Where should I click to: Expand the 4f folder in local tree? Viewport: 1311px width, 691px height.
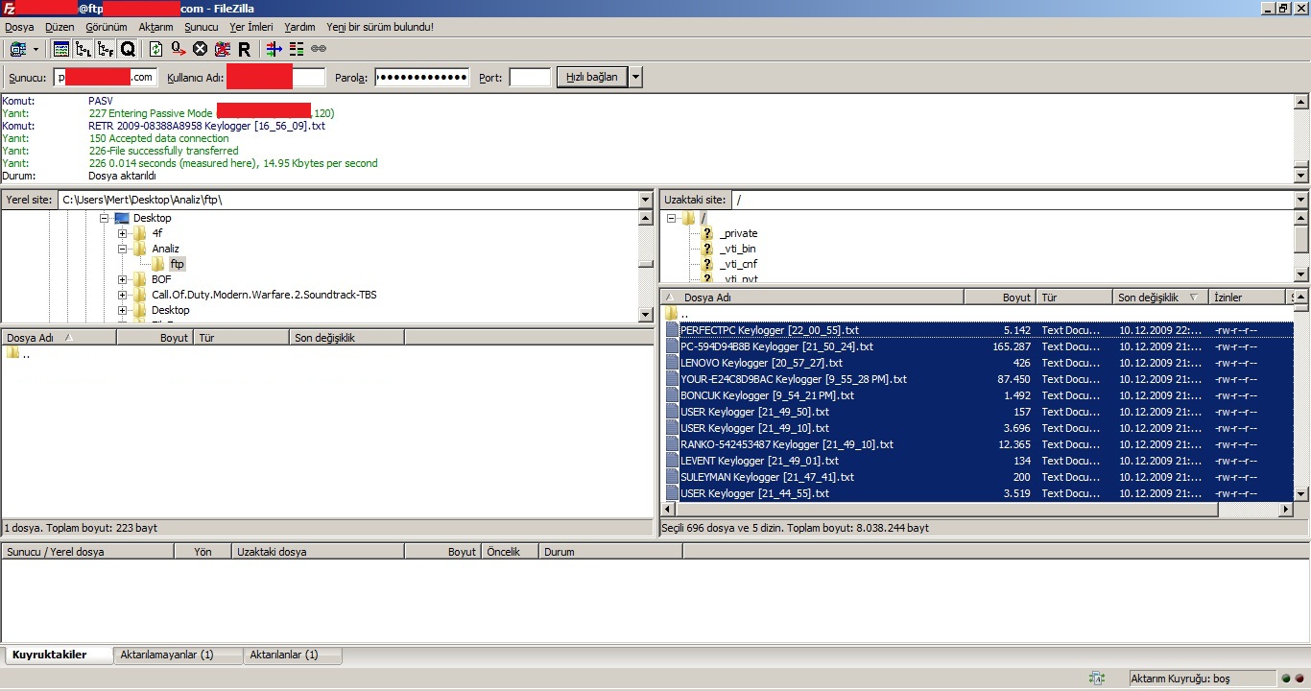pos(123,233)
